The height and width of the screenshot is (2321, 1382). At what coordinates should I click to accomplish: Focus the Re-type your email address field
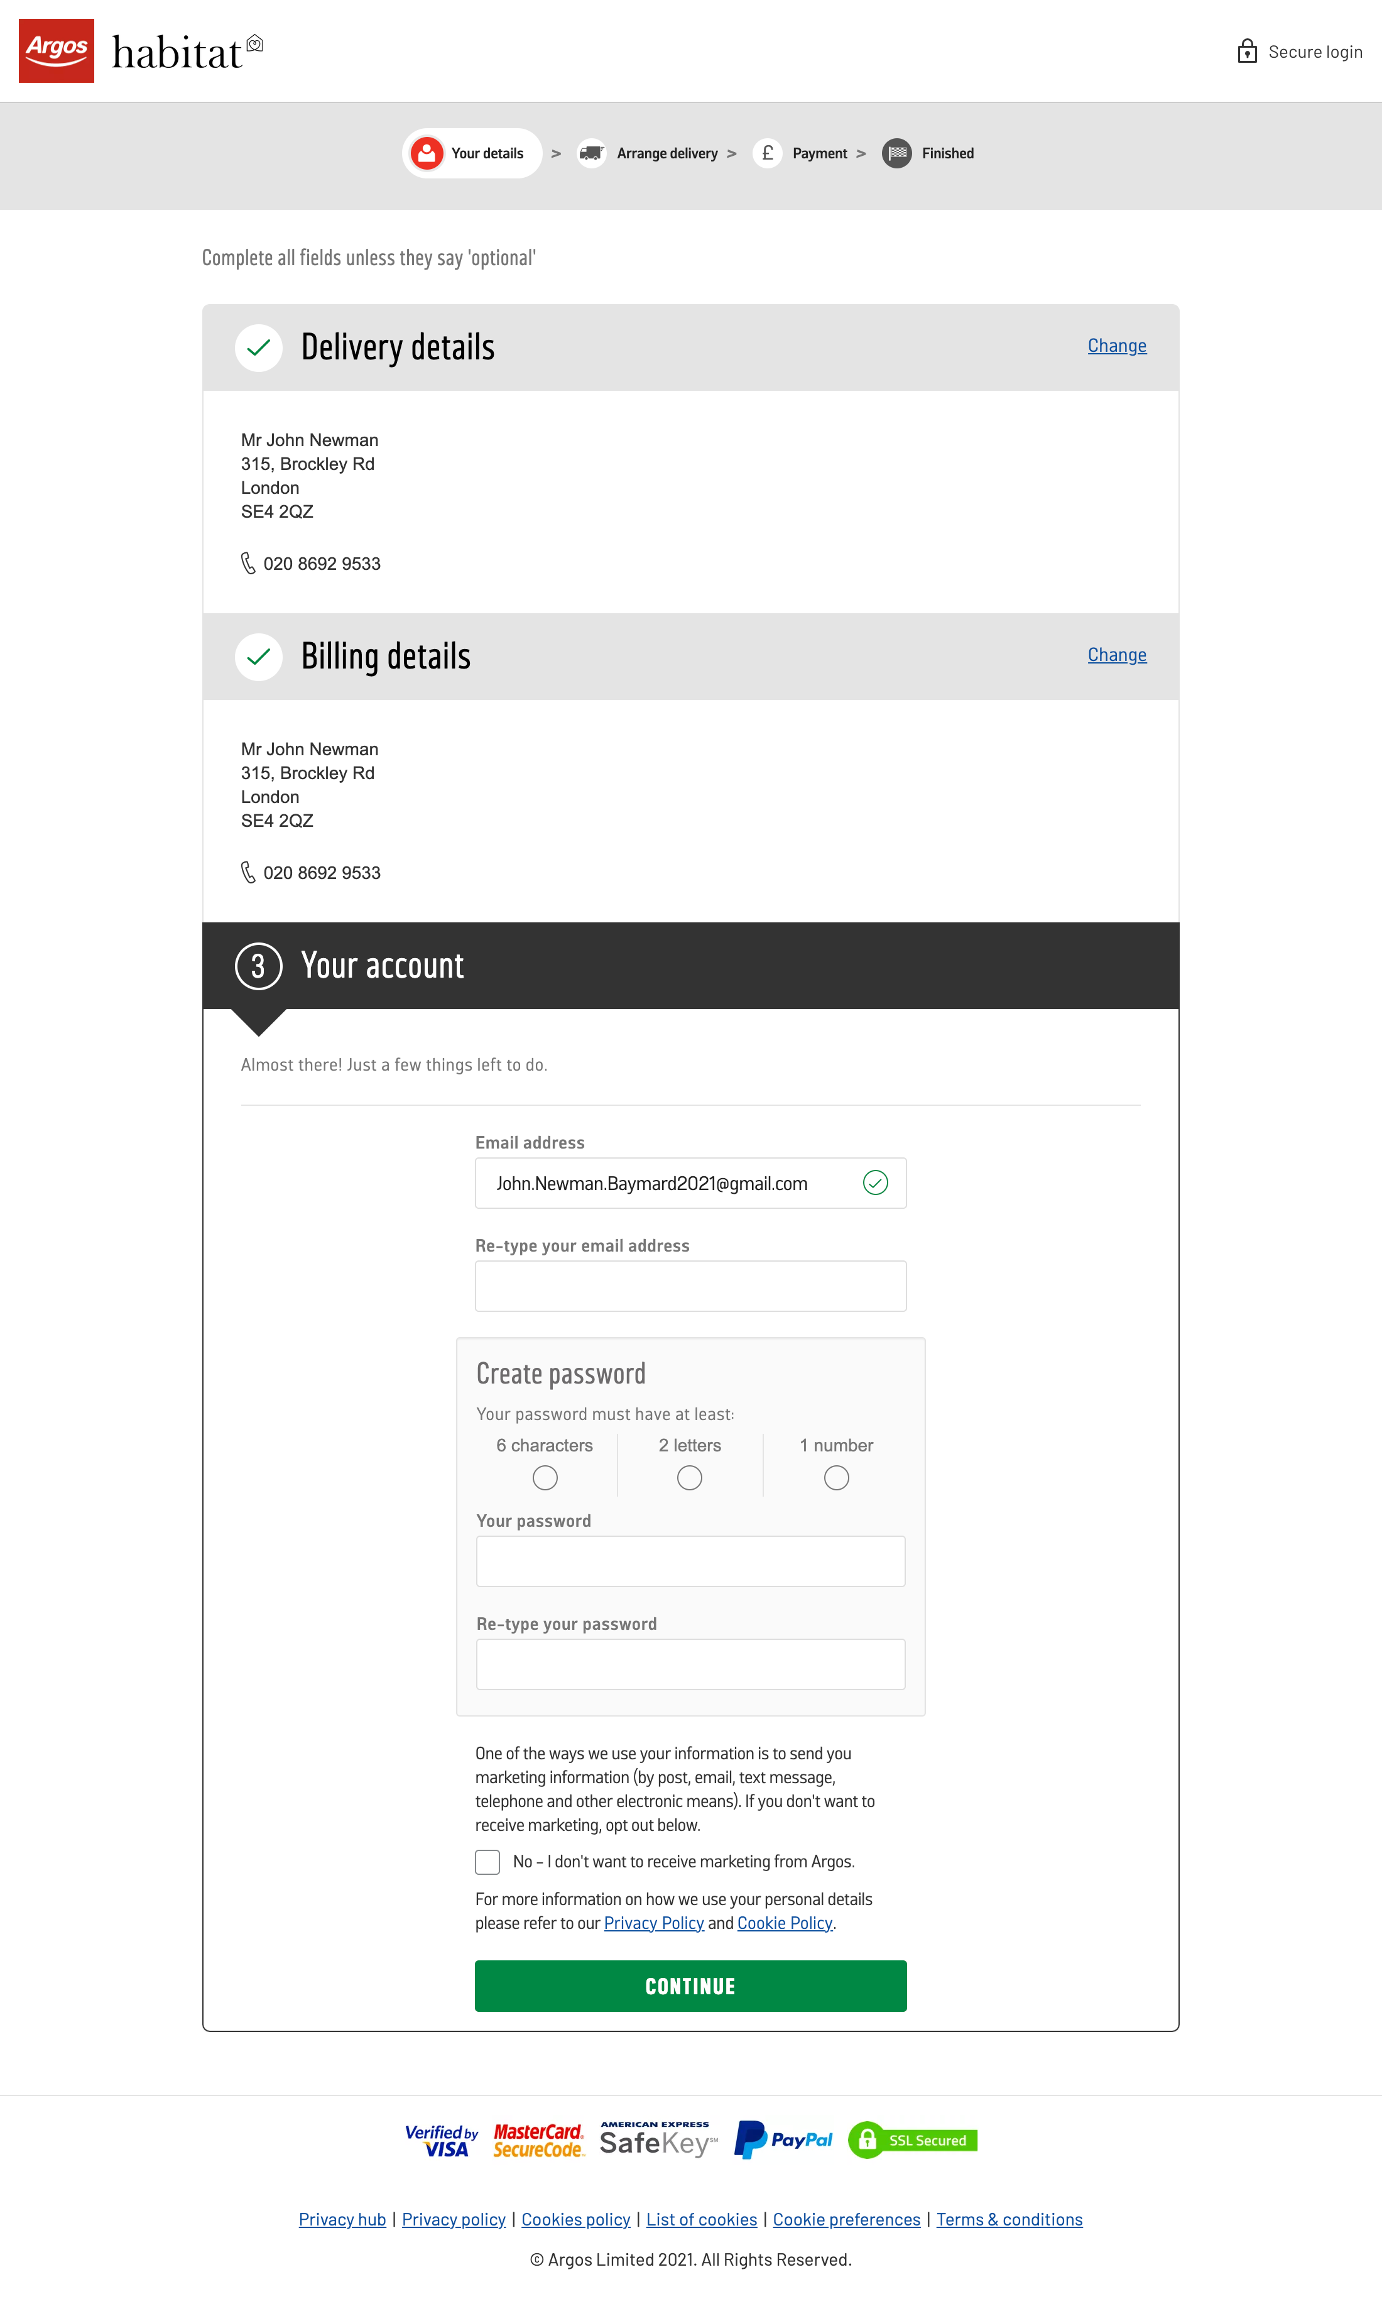tap(690, 1286)
